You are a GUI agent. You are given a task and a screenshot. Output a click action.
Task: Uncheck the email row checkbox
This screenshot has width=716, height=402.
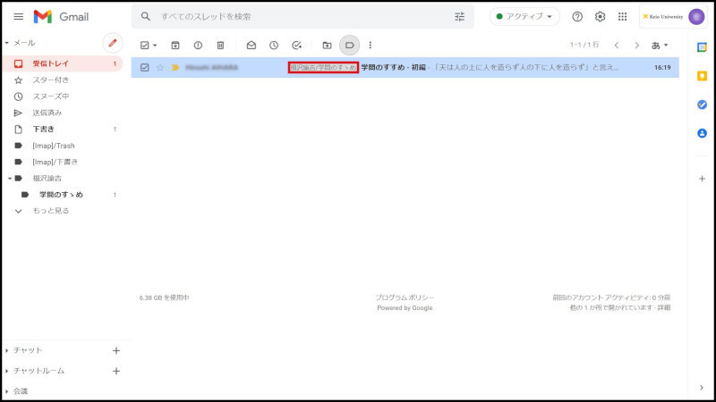tap(145, 67)
